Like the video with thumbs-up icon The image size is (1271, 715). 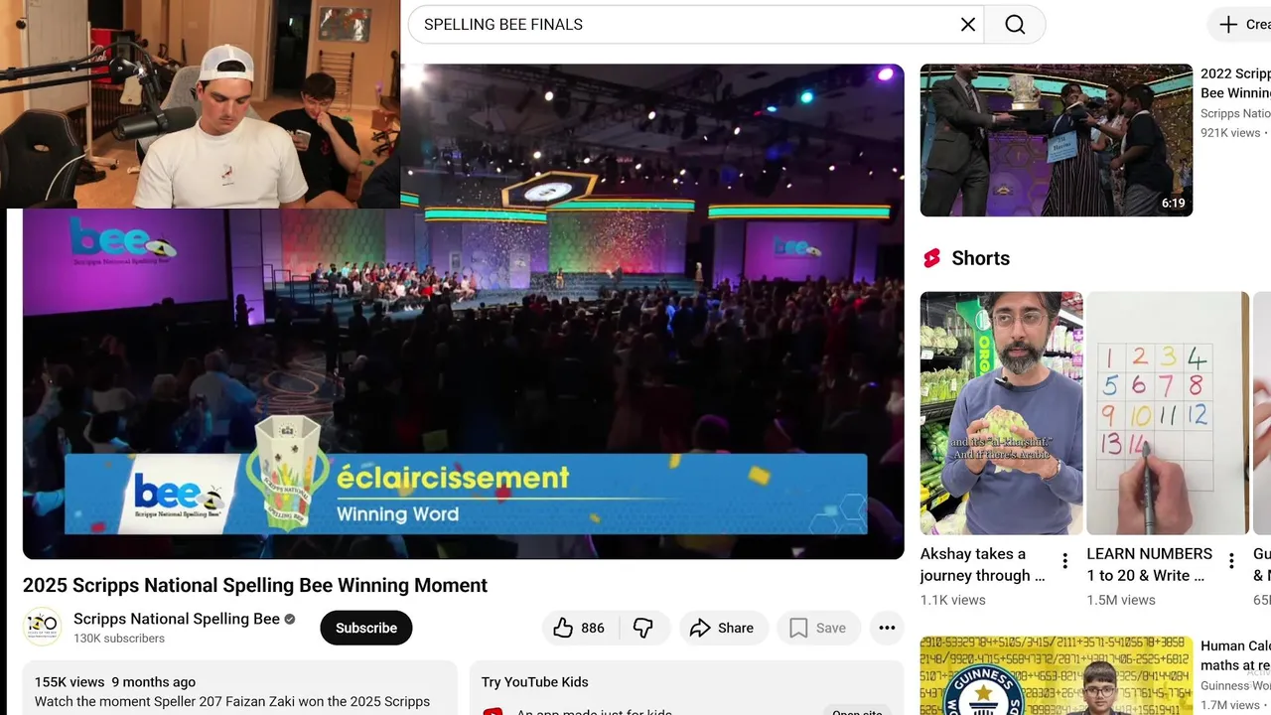point(563,628)
